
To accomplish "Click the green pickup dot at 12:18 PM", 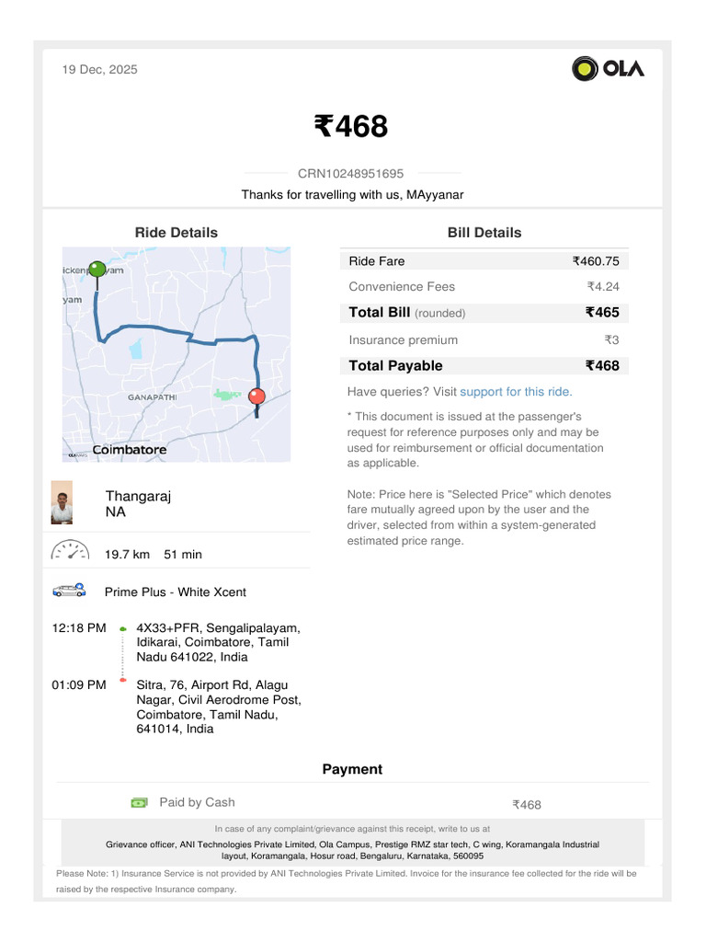I will (x=122, y=629).
